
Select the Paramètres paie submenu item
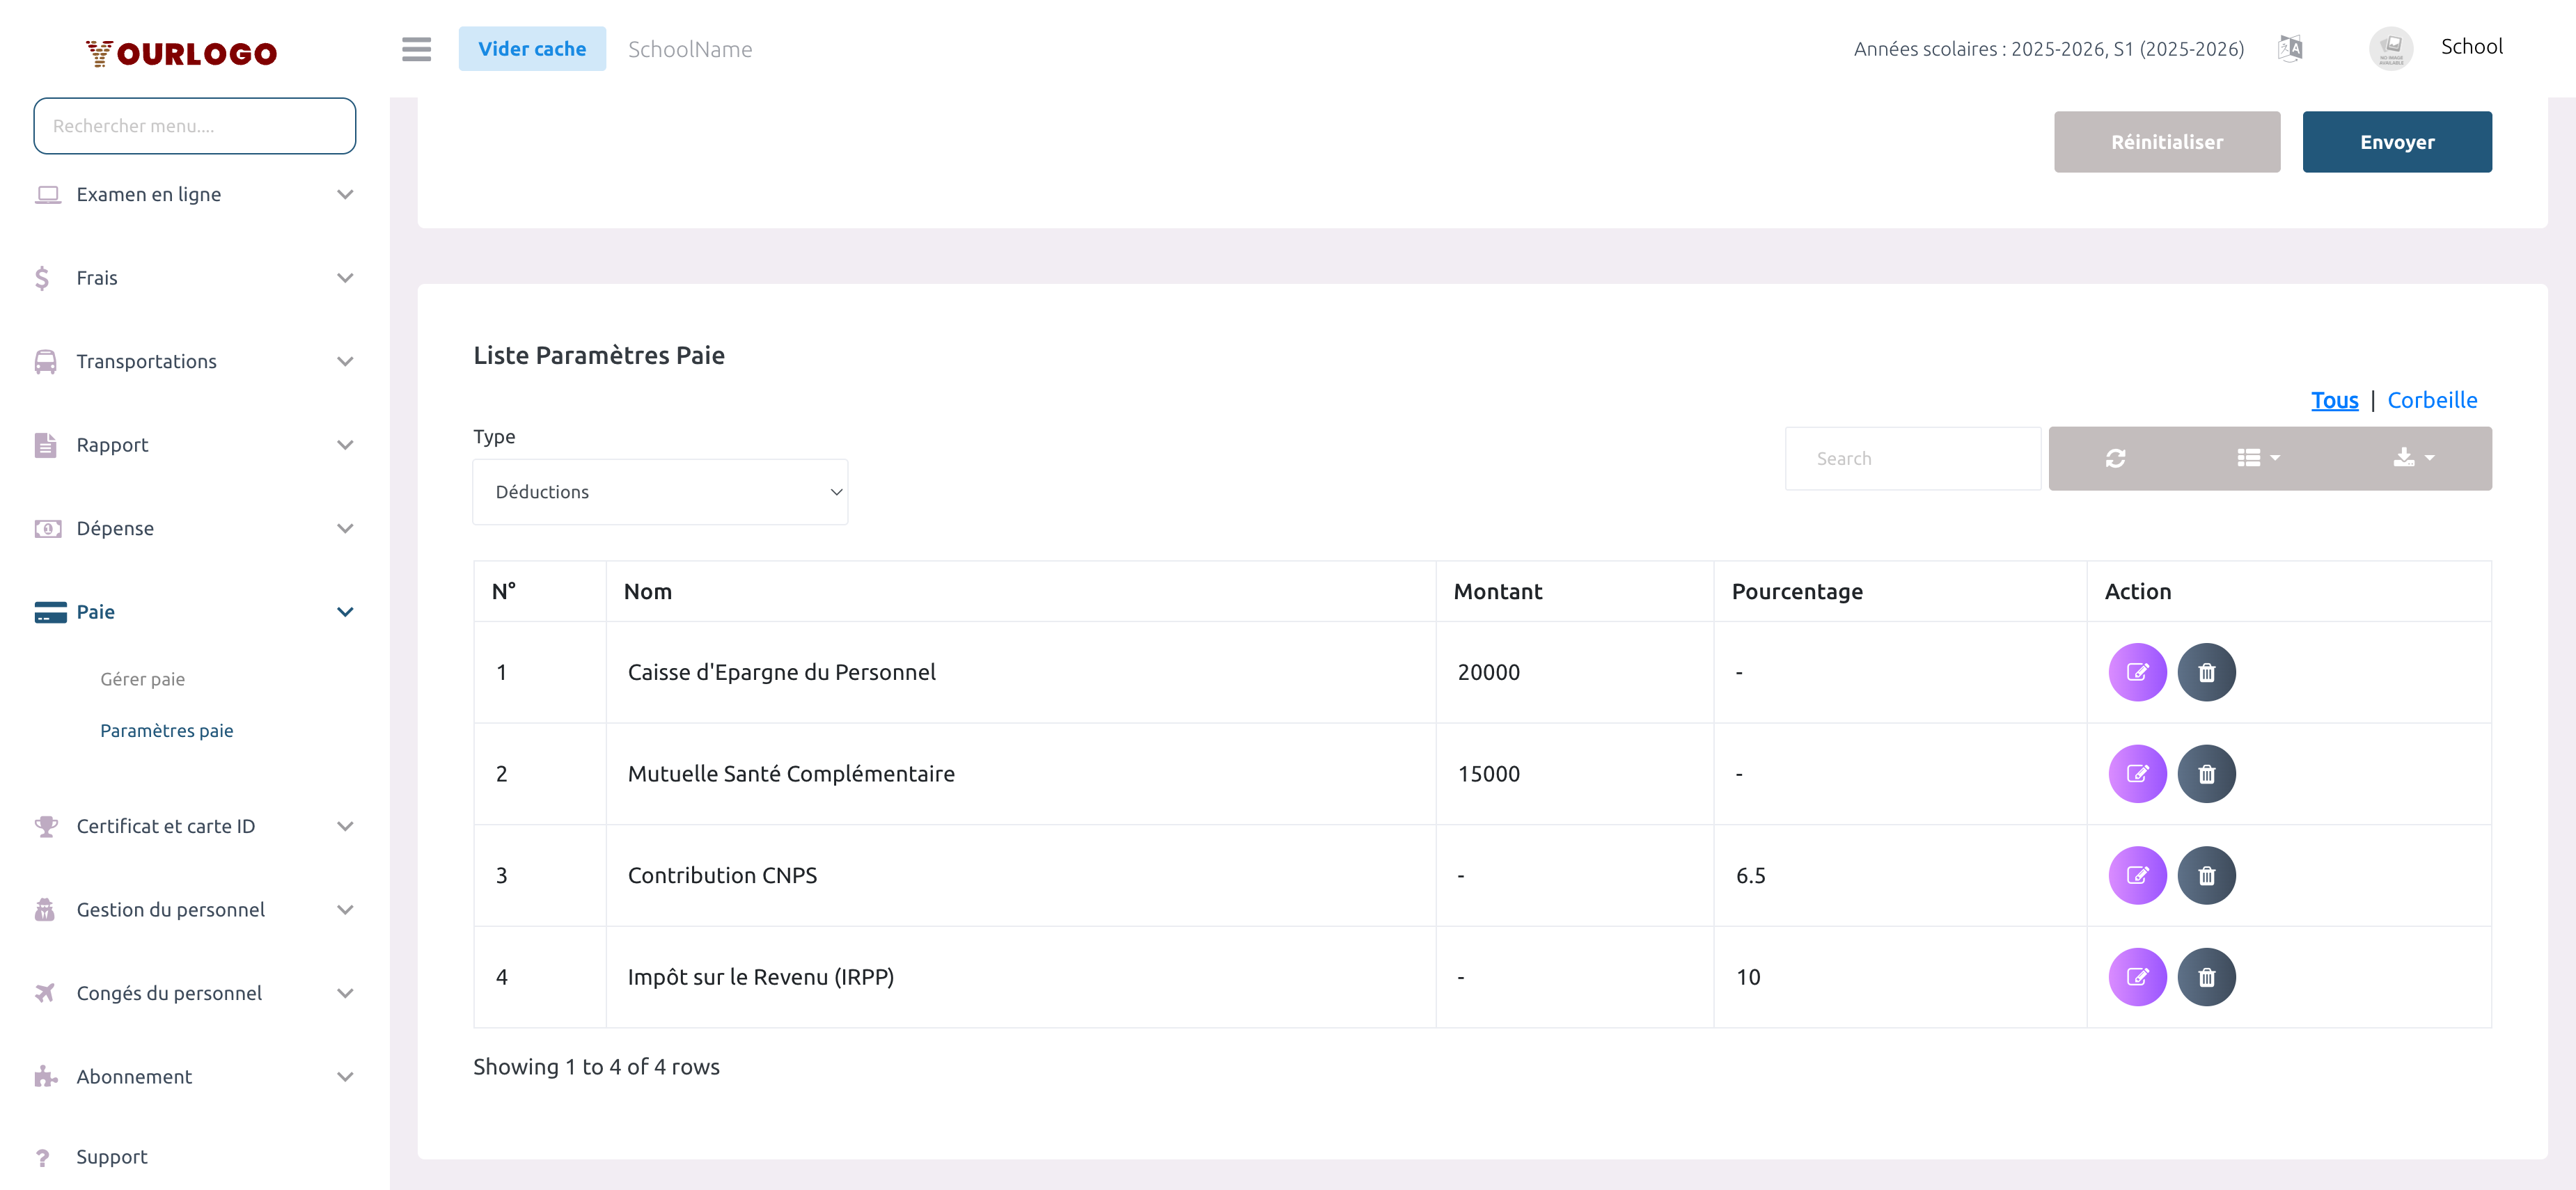tap(166, 731)
